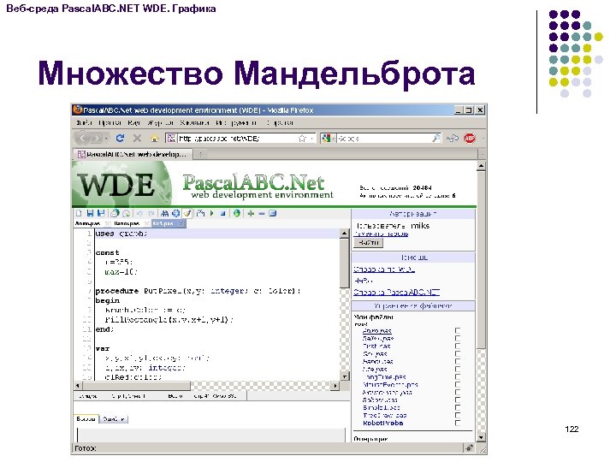Click the green plus icon in toolbar
This screenshot has width=616, height=462.
click(x=251, y=213)
